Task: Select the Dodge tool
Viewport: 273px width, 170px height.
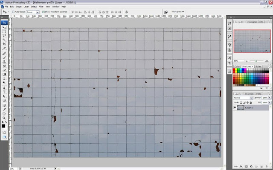Action: coord(4,83)
